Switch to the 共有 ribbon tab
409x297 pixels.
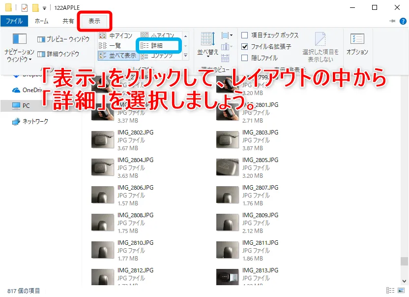pyautogui.click(x=68, y=21)
